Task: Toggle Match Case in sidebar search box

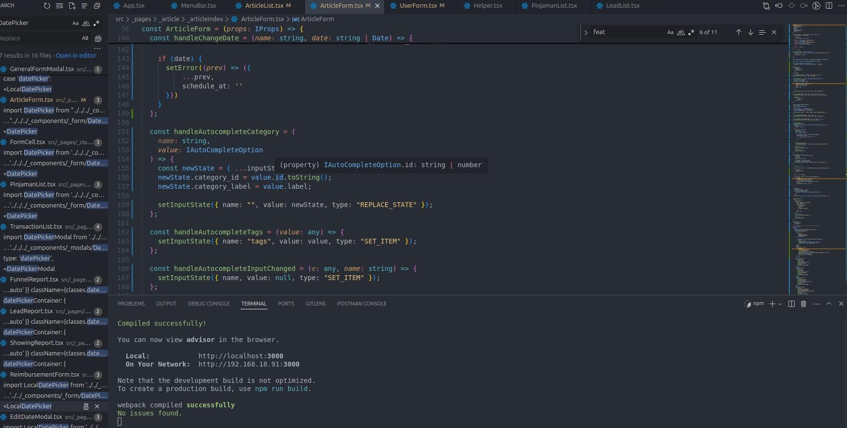Action: (75, 23)
